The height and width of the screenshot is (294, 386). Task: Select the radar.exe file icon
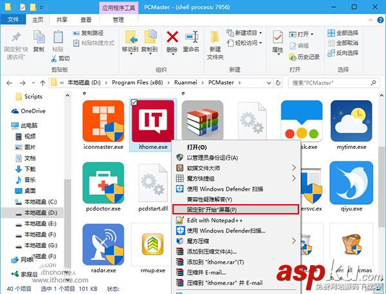coord(104,245)
